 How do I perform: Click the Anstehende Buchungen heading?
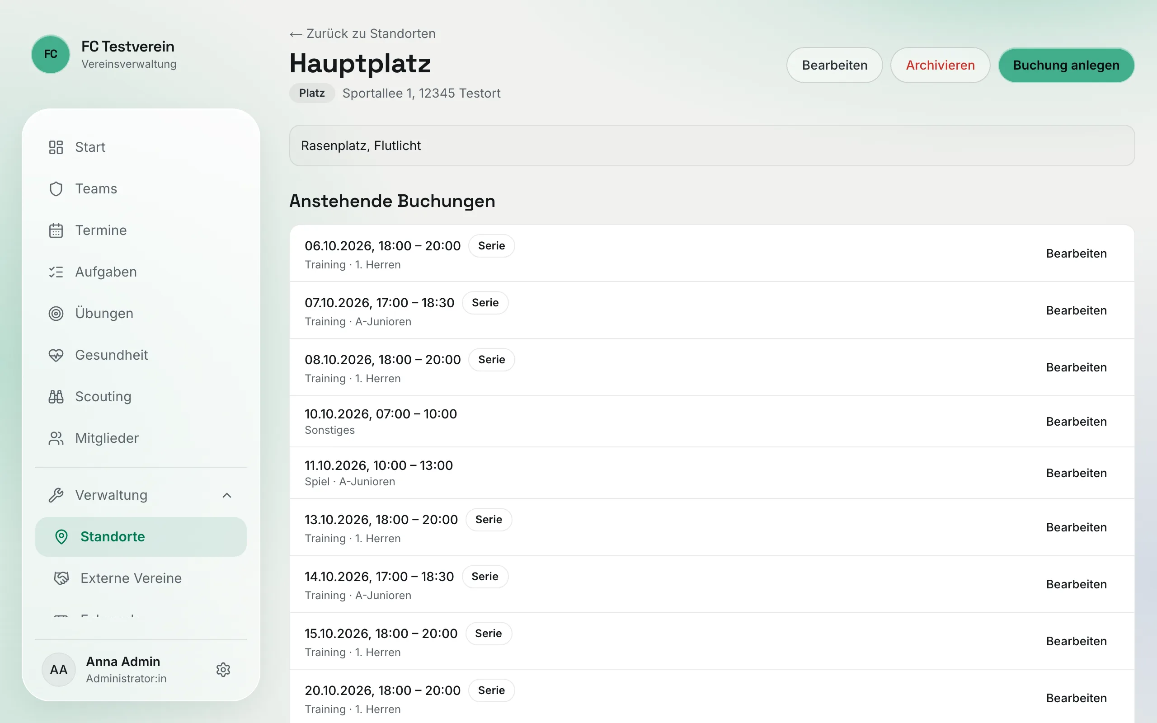(x=392, y=202)
